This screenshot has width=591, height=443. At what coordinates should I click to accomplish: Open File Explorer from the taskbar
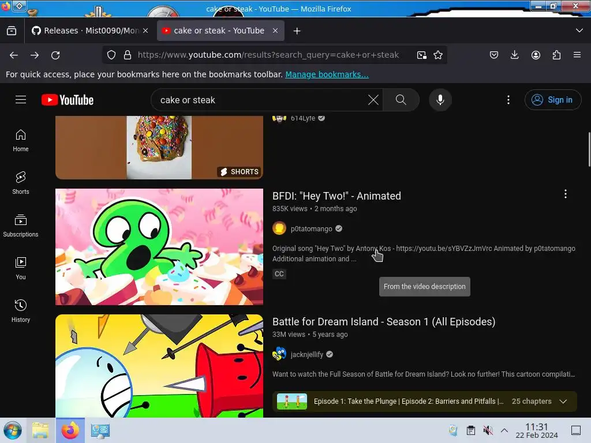click(40, 430)
